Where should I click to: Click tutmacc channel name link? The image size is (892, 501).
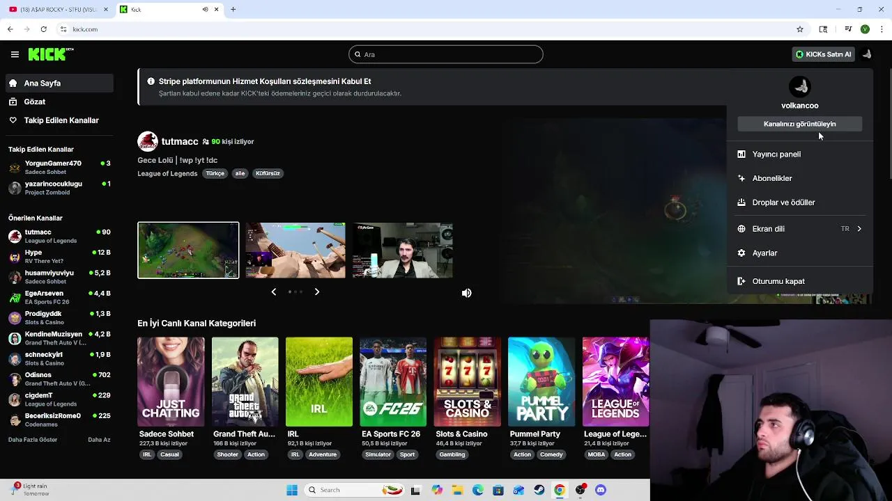[180, 141]
